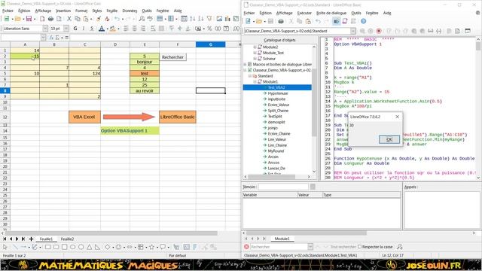Open Calc Insertion menu
The width and height of the screenshot is (482, 271).
pos(63,11)
